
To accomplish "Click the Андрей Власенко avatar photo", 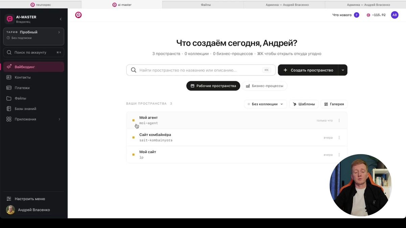I will pos(10,210).
